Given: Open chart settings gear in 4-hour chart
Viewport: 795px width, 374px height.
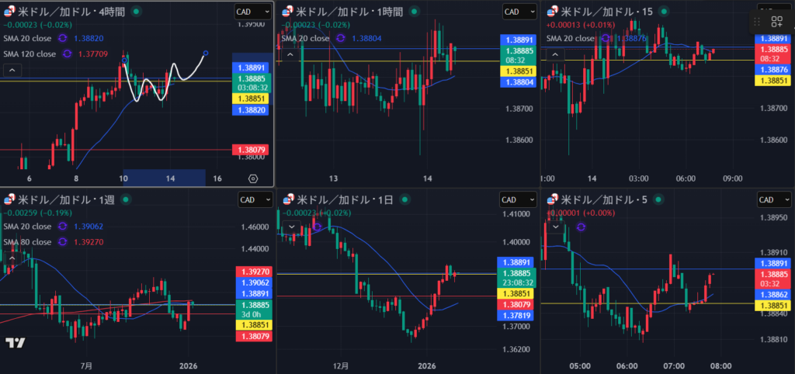Looking at the screenshot, I should coord(253,178).
